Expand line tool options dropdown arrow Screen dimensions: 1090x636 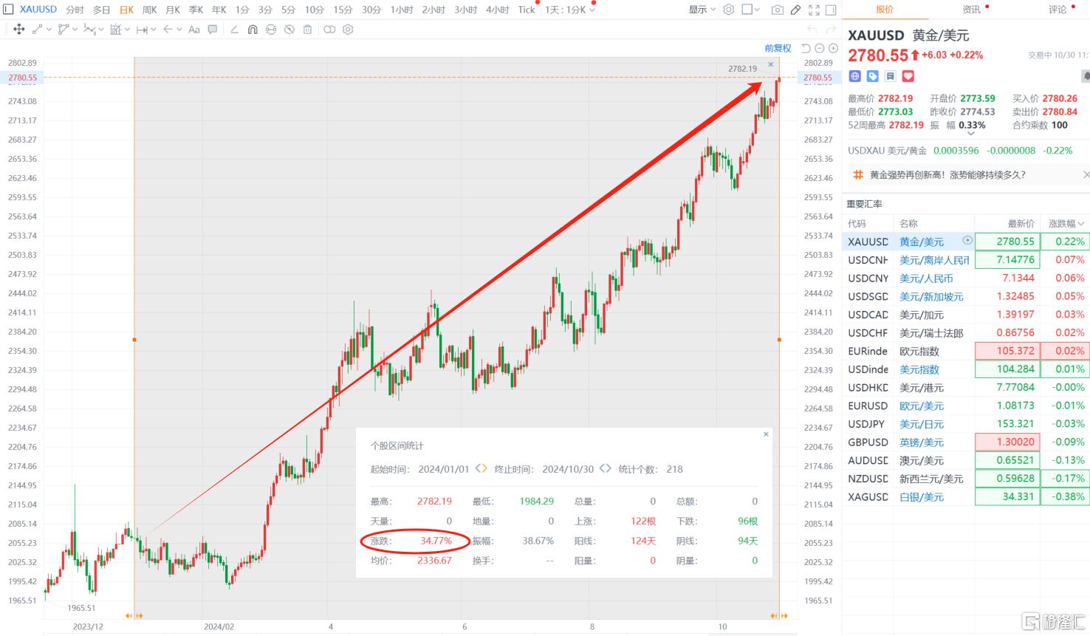49,30
